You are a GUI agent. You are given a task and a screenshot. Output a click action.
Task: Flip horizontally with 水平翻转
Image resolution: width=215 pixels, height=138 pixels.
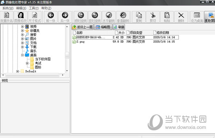[x=109, y=17]
